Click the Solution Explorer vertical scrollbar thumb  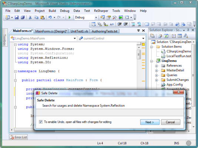[x=193, y=75]
